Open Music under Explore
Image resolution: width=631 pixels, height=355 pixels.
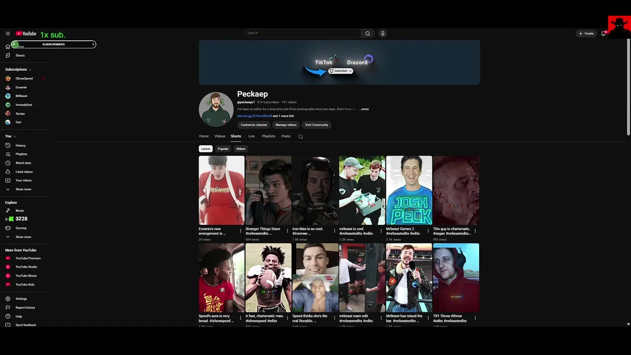(x=20, y=211)
